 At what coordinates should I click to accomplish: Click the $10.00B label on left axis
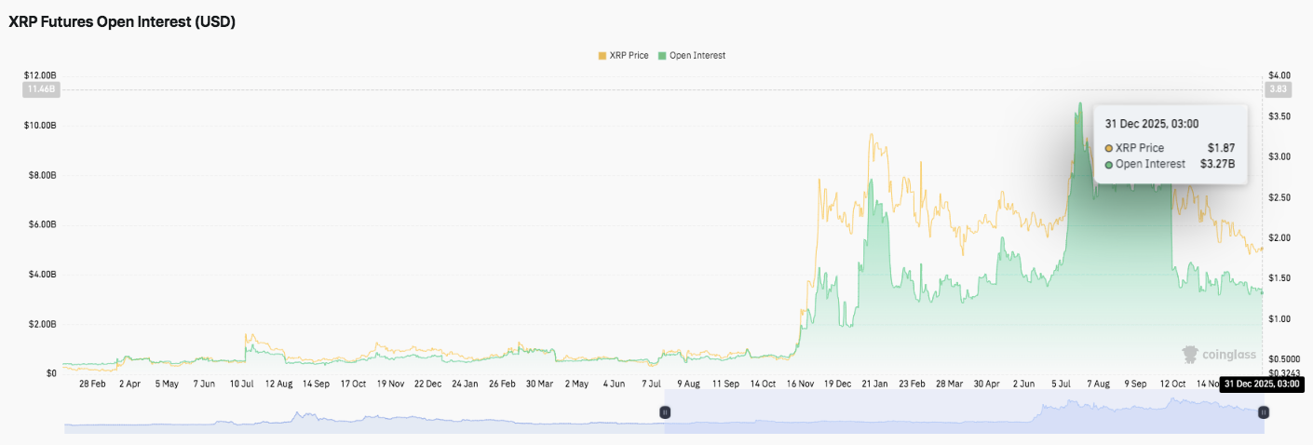41,126
